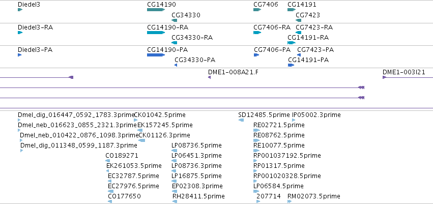Select the DME1-008A21.F clone label
Image resolution: width=433 pixels, height=204 pixels.
(x=234, y=72)
